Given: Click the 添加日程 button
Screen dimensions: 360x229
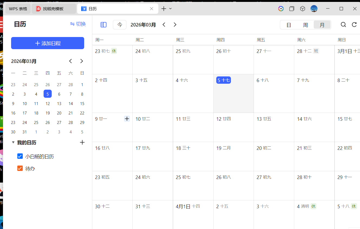Looking at the screenshot, I should 47,43.
